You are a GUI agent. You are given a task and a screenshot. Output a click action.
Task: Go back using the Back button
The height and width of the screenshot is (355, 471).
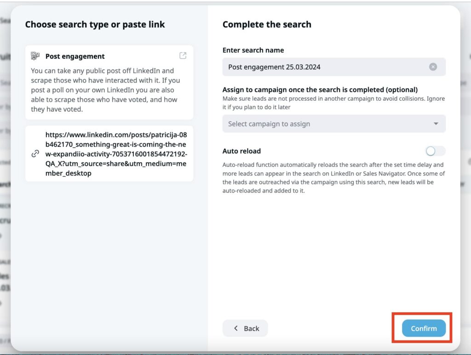(x=245, y=328)
